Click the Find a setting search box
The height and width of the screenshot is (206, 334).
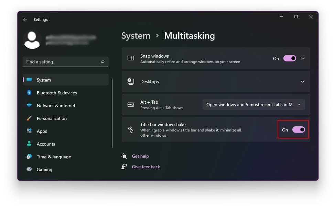[x=62, y=62]
